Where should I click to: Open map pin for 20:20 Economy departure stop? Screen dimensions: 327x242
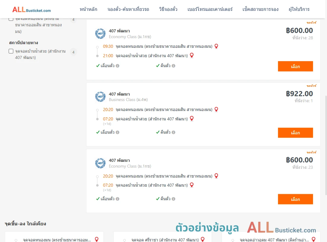[216, 176]
